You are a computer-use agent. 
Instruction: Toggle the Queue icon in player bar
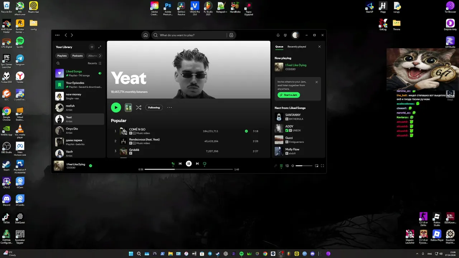click(281, 166)
